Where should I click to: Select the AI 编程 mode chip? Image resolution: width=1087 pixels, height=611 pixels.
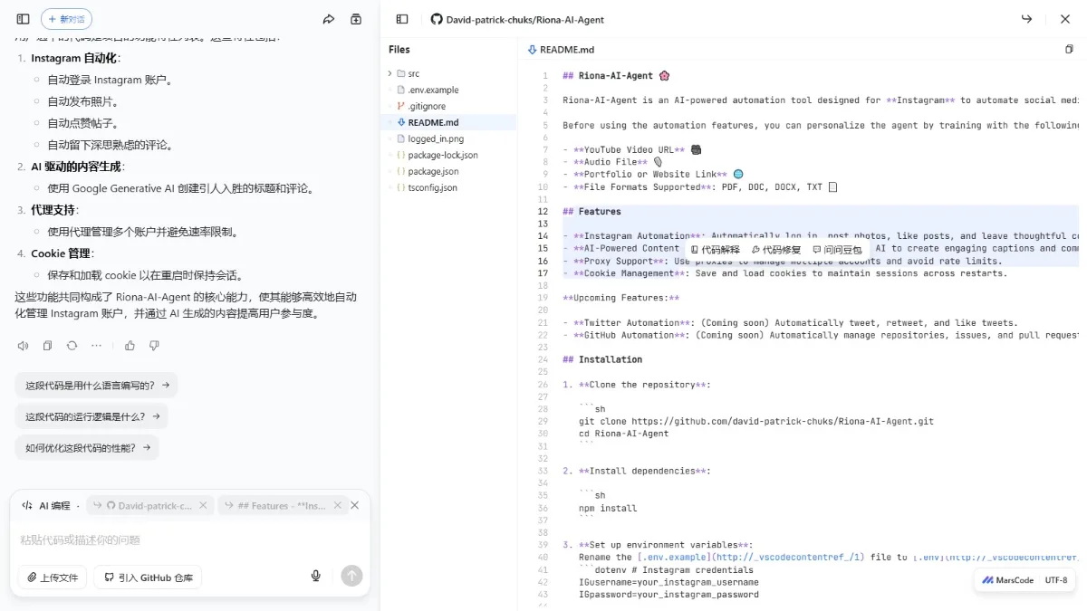pyautogui.click(x=46, y=506)
